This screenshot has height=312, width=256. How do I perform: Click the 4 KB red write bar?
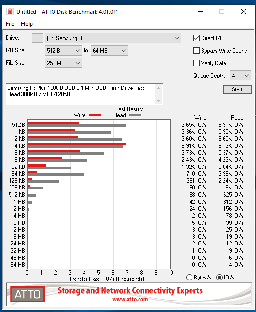coord(77,144)
